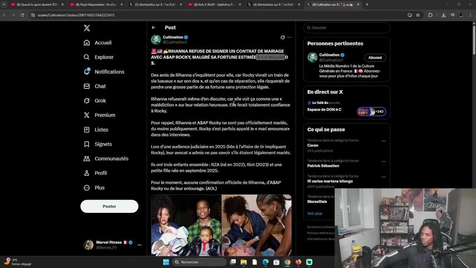The image size is (476, 268).
Task: Open the Communautés people icon
Action: (87, 159)
